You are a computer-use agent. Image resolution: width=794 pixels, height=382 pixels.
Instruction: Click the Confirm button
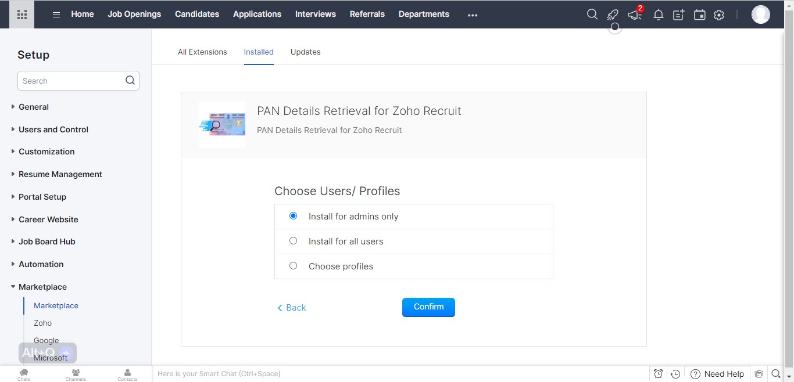428,307
